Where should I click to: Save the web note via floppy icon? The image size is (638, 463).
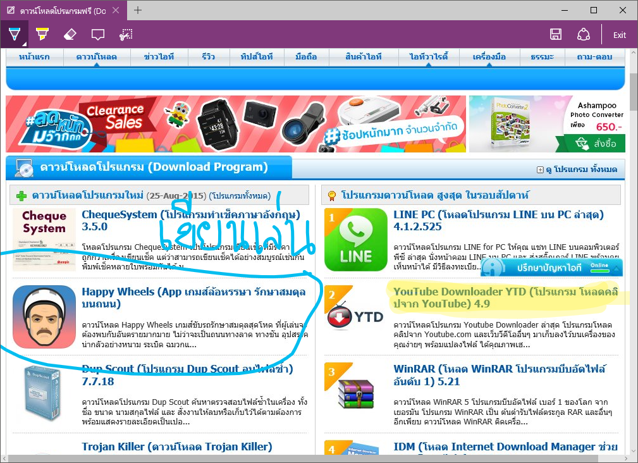[556, 35]
